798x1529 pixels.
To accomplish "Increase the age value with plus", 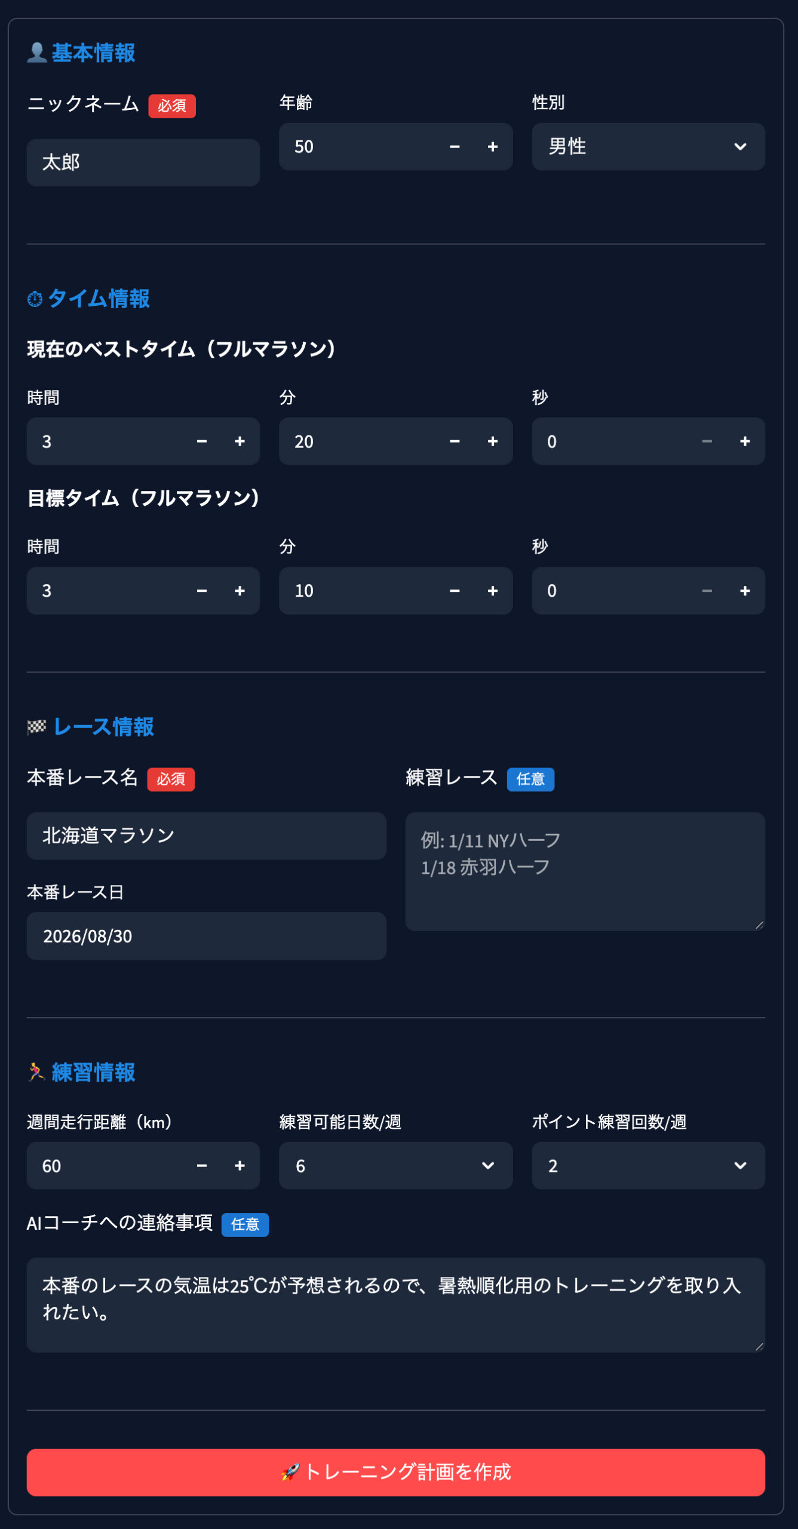I will point(493,147).
